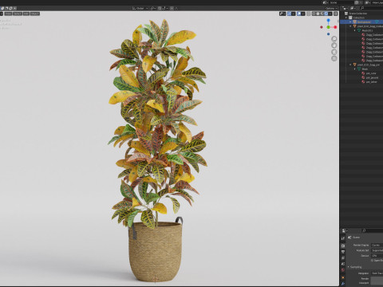Open the overlays options dropdown arrow

coord(303,14)
